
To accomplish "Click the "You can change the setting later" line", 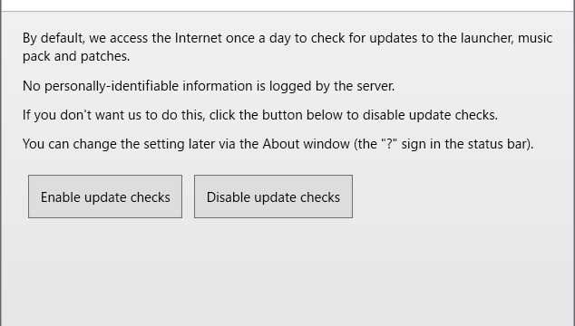I will (278, 144).
